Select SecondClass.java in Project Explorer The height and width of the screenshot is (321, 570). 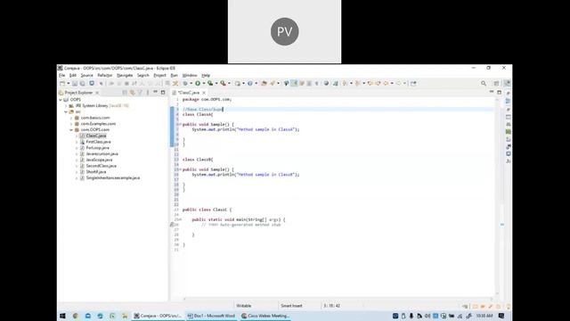pyautogui.click(x=101, y=166)
